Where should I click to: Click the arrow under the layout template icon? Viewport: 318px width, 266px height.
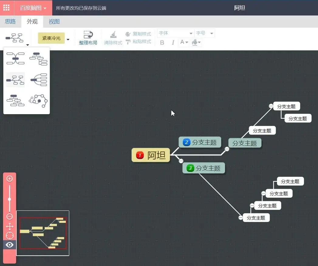point(28,45)
